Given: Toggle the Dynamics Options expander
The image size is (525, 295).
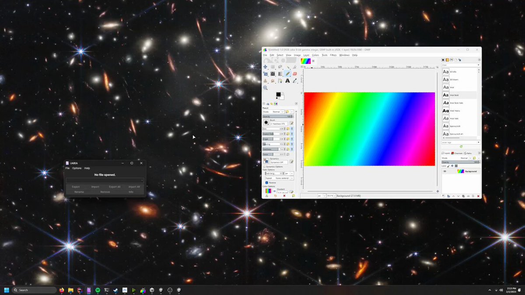Looking at the screenshot, I should pos(264,167).
